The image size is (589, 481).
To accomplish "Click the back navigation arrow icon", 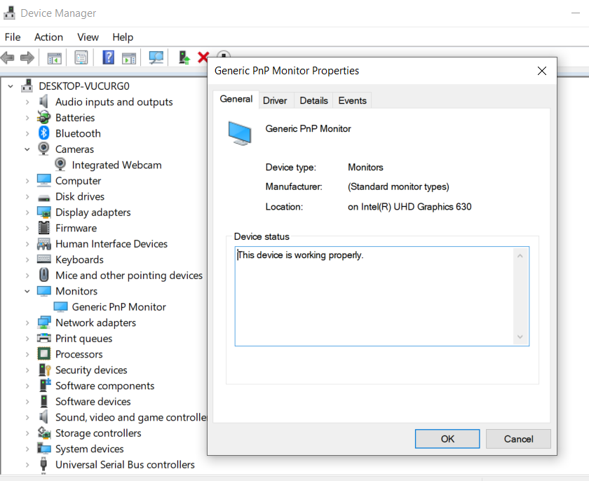I will click(8, 57).
